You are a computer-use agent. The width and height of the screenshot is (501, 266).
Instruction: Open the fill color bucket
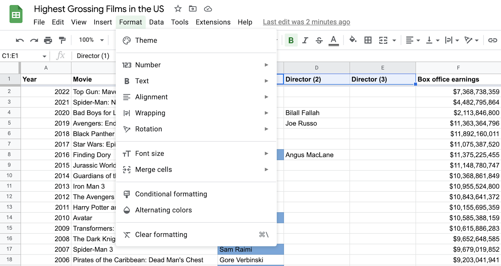[x=353, y=40]
